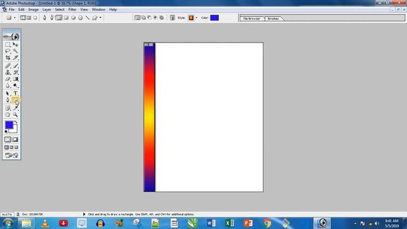Open the Edit menu
Image resolution: width=407 pixels, height=229 pixels.
[21, 10]
